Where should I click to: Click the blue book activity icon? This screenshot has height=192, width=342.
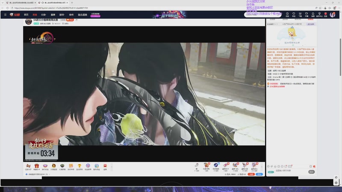97,167
